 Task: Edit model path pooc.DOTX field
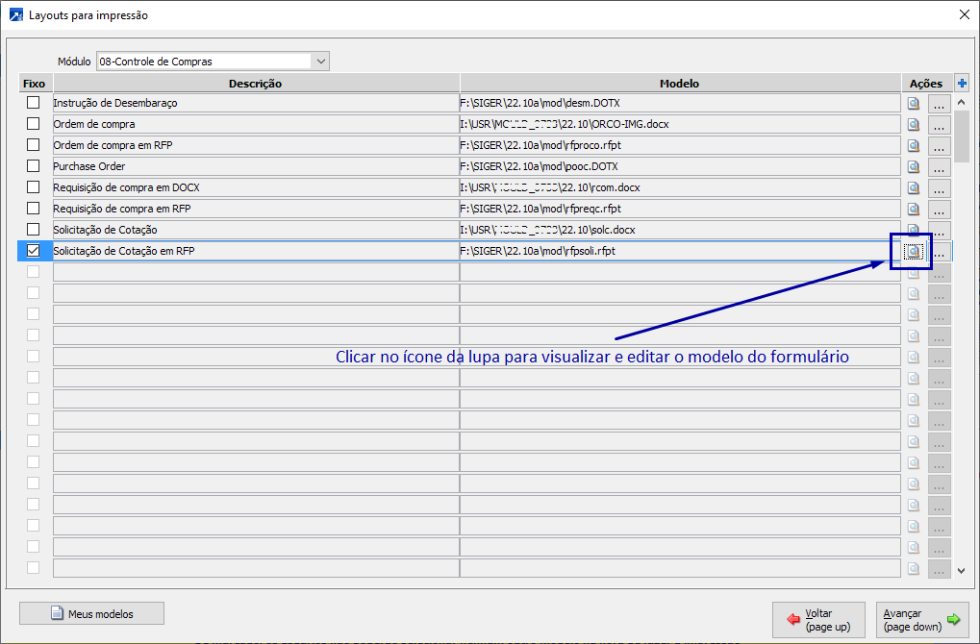680,166
